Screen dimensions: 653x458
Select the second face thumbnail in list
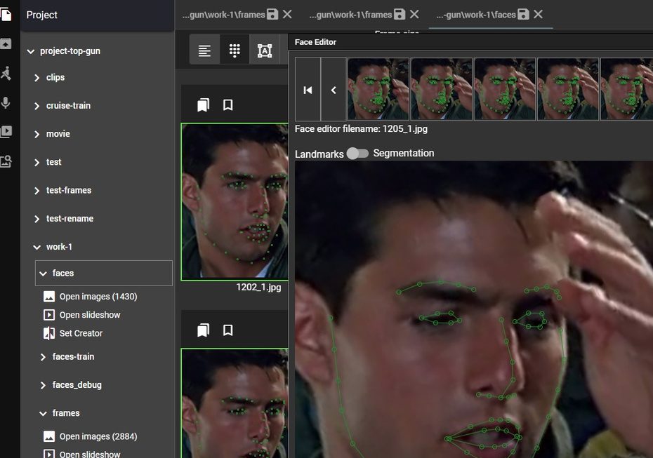235,403
